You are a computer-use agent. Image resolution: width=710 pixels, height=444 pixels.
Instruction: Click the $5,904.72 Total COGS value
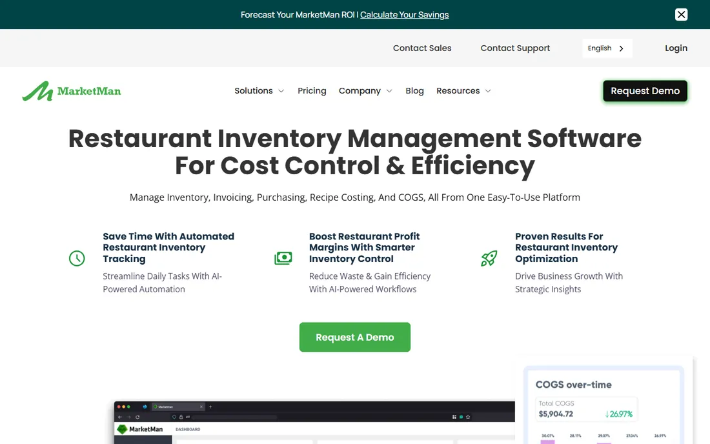point(556,414)
